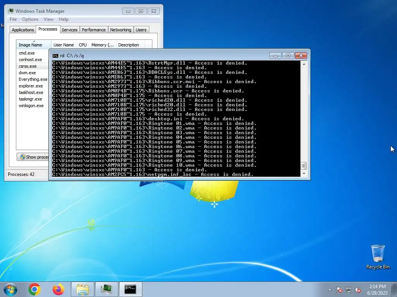Sort processes by CPU column
This screenshot has width=397, height=297.
click(83, 45)
